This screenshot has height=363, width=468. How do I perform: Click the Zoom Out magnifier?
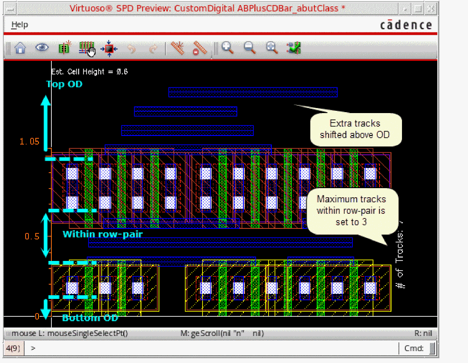click(249, 48)
